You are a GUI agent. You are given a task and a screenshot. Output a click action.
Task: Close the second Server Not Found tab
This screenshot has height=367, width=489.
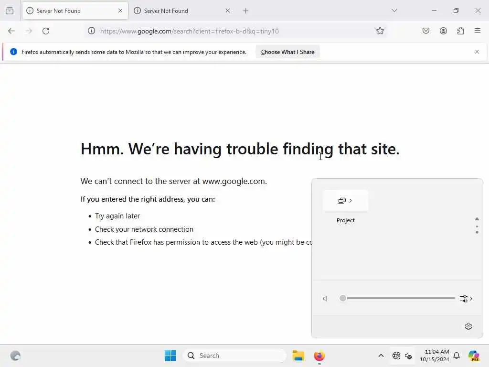click(x=228, y=11)
